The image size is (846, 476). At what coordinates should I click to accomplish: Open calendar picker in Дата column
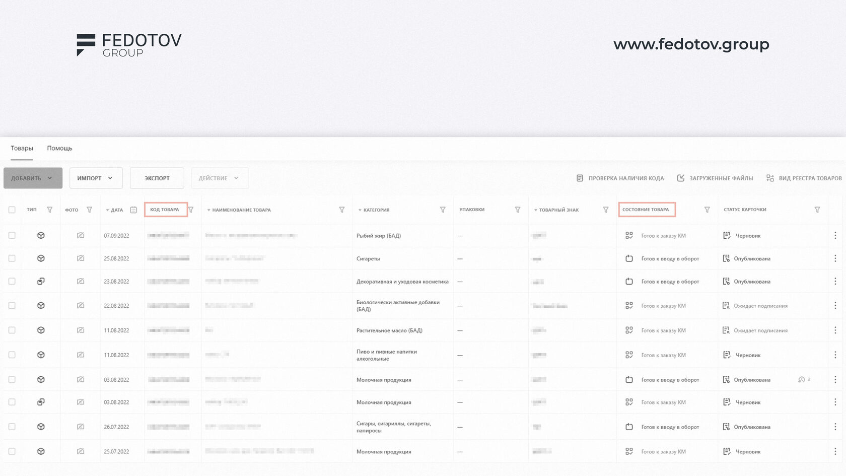[133, 210]
